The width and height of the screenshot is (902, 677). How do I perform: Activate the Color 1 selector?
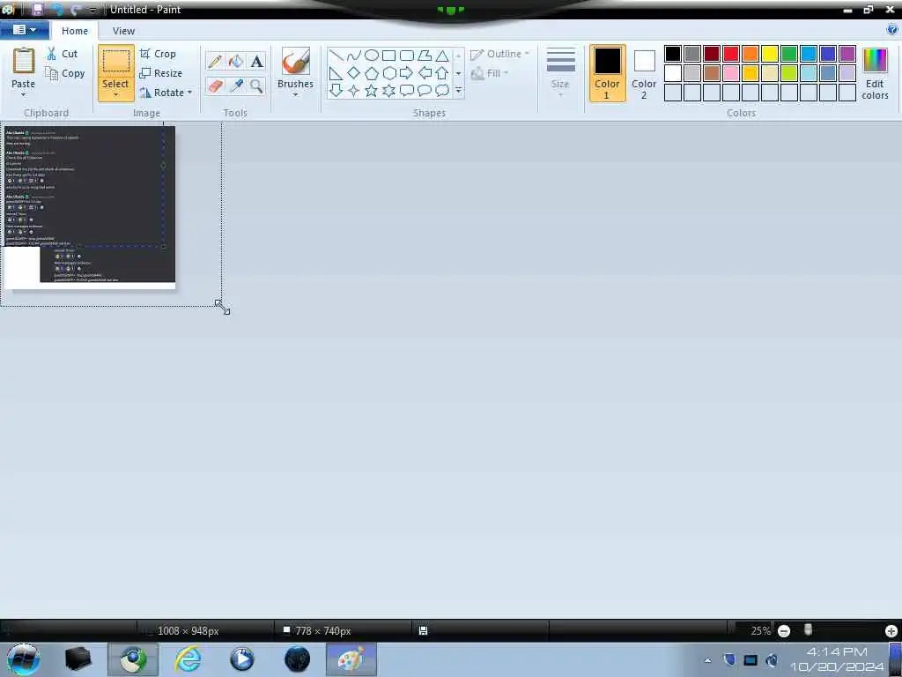(608, 73)
